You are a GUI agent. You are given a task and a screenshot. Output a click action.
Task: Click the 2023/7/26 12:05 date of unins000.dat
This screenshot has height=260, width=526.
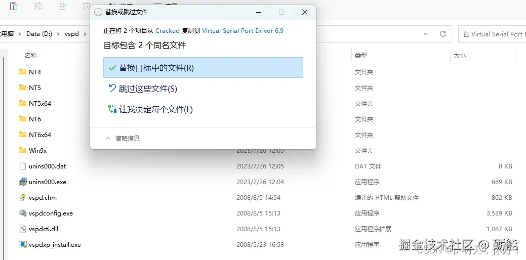coord(260,166)
